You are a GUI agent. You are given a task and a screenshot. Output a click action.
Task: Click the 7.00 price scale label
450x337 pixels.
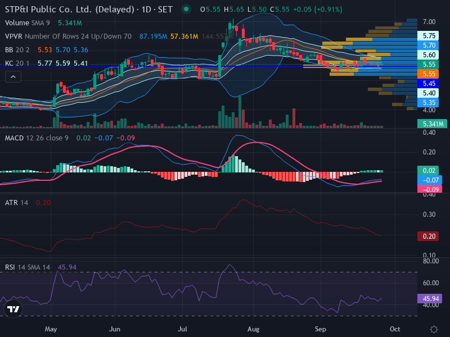coord(429,22)
